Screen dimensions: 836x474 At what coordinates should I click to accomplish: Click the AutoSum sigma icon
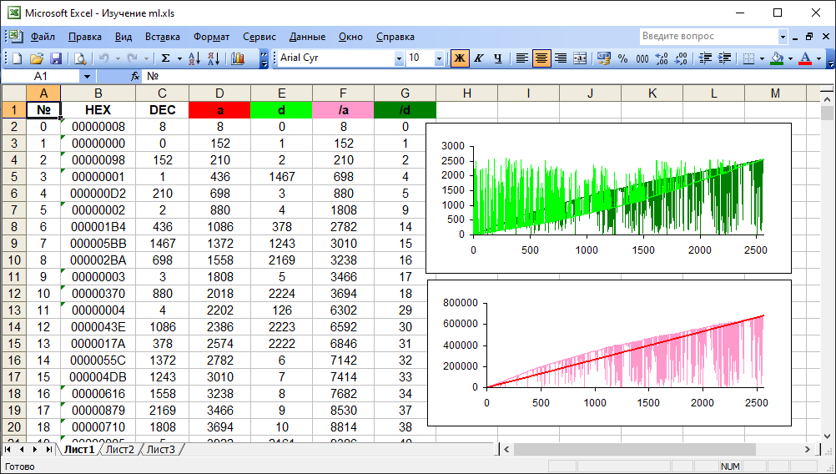coord(165,58)
